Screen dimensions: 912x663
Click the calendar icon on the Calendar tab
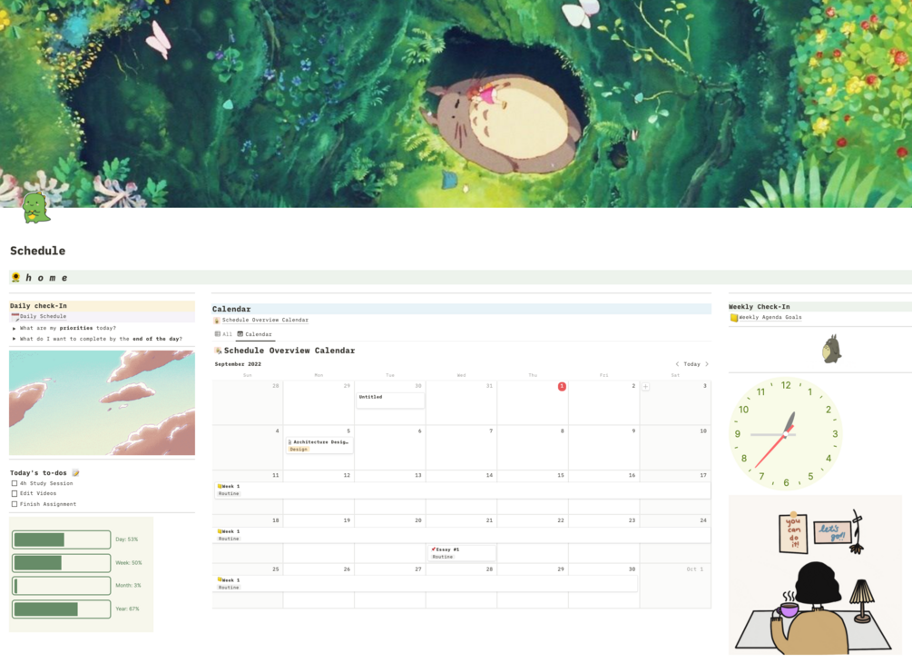pos(240,334)
